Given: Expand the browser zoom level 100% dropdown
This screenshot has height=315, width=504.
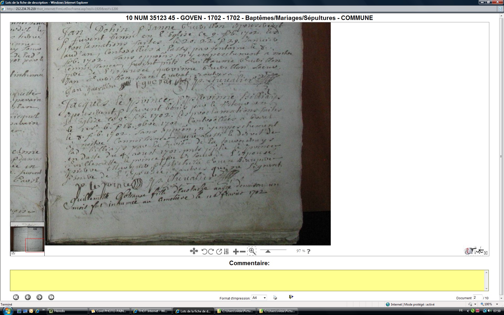Looking at the screenshot, I should [497, 304].
